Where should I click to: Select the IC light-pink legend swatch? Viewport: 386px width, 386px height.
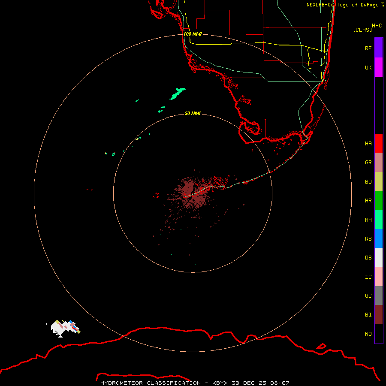pos(379,277)
